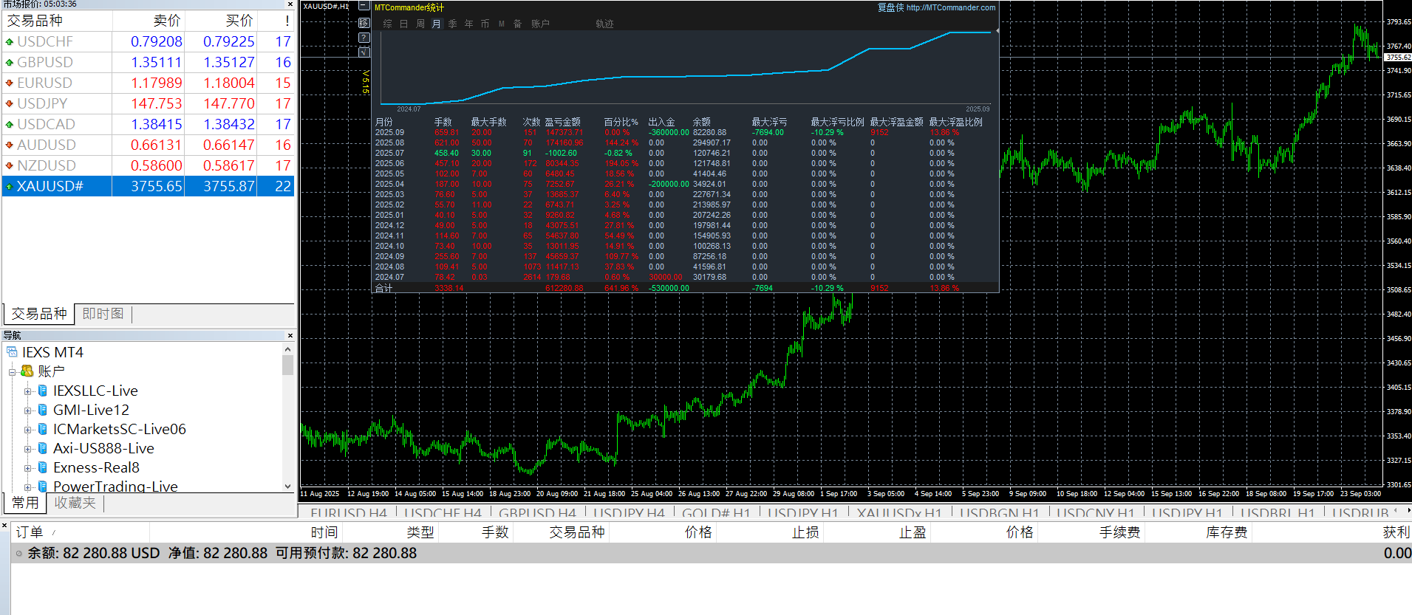Click the USDCAD up-arrow symbol icon
This screenshot has height=615, width=1412.
pyautogui.click(x=10, y=125)
